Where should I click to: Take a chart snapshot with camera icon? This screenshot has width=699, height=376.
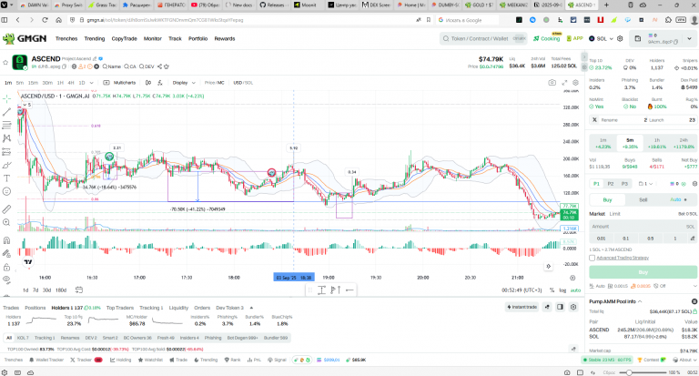(x=552, y=83)
